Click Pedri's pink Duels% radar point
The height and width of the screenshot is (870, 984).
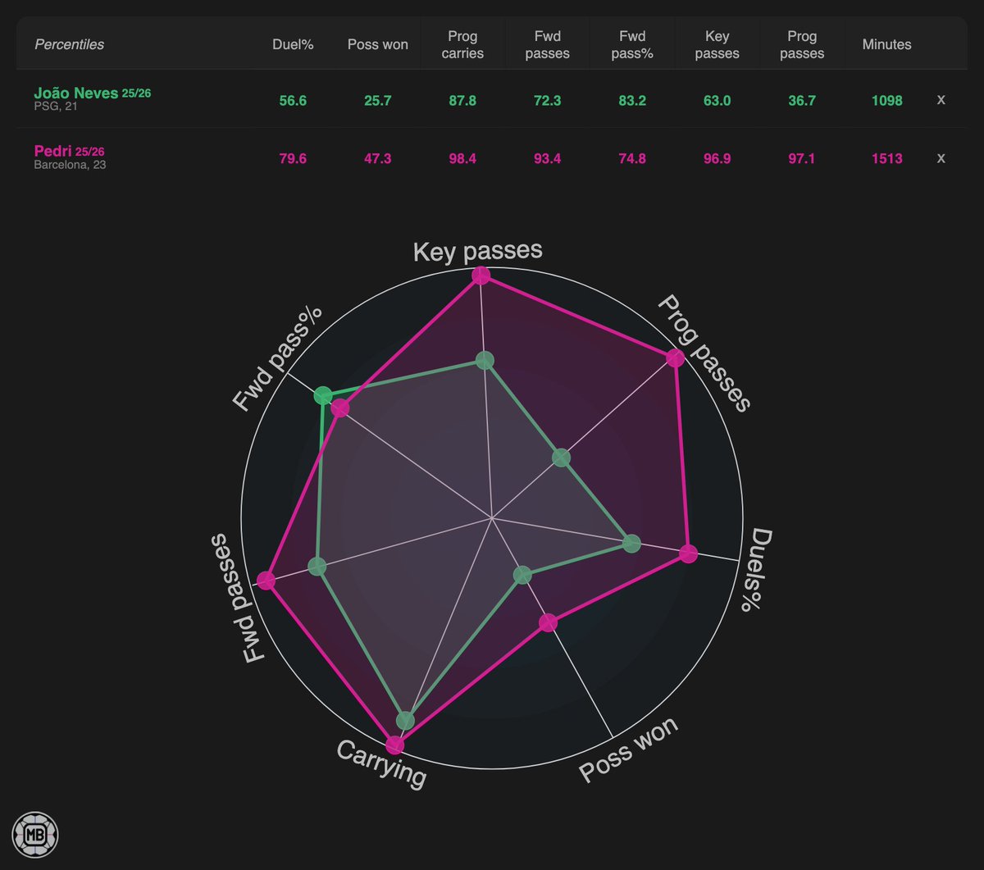click(688, 554)
